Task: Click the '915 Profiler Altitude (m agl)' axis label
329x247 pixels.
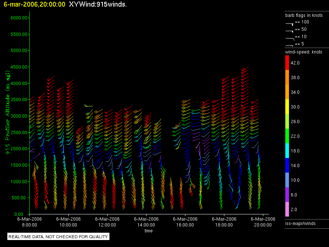Action: pos(7,113)
